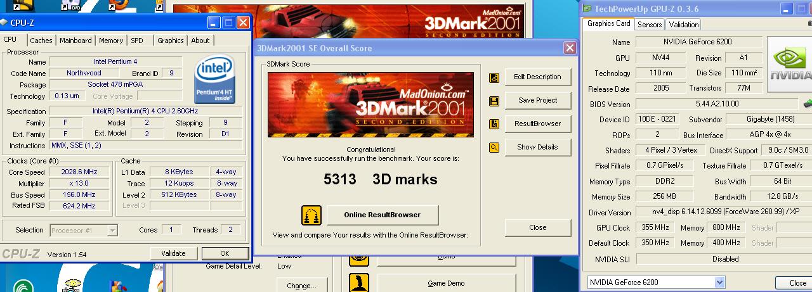
Task: Click the Edit Description icon in 3DMark score dialog
Action: tap(494, 77)
